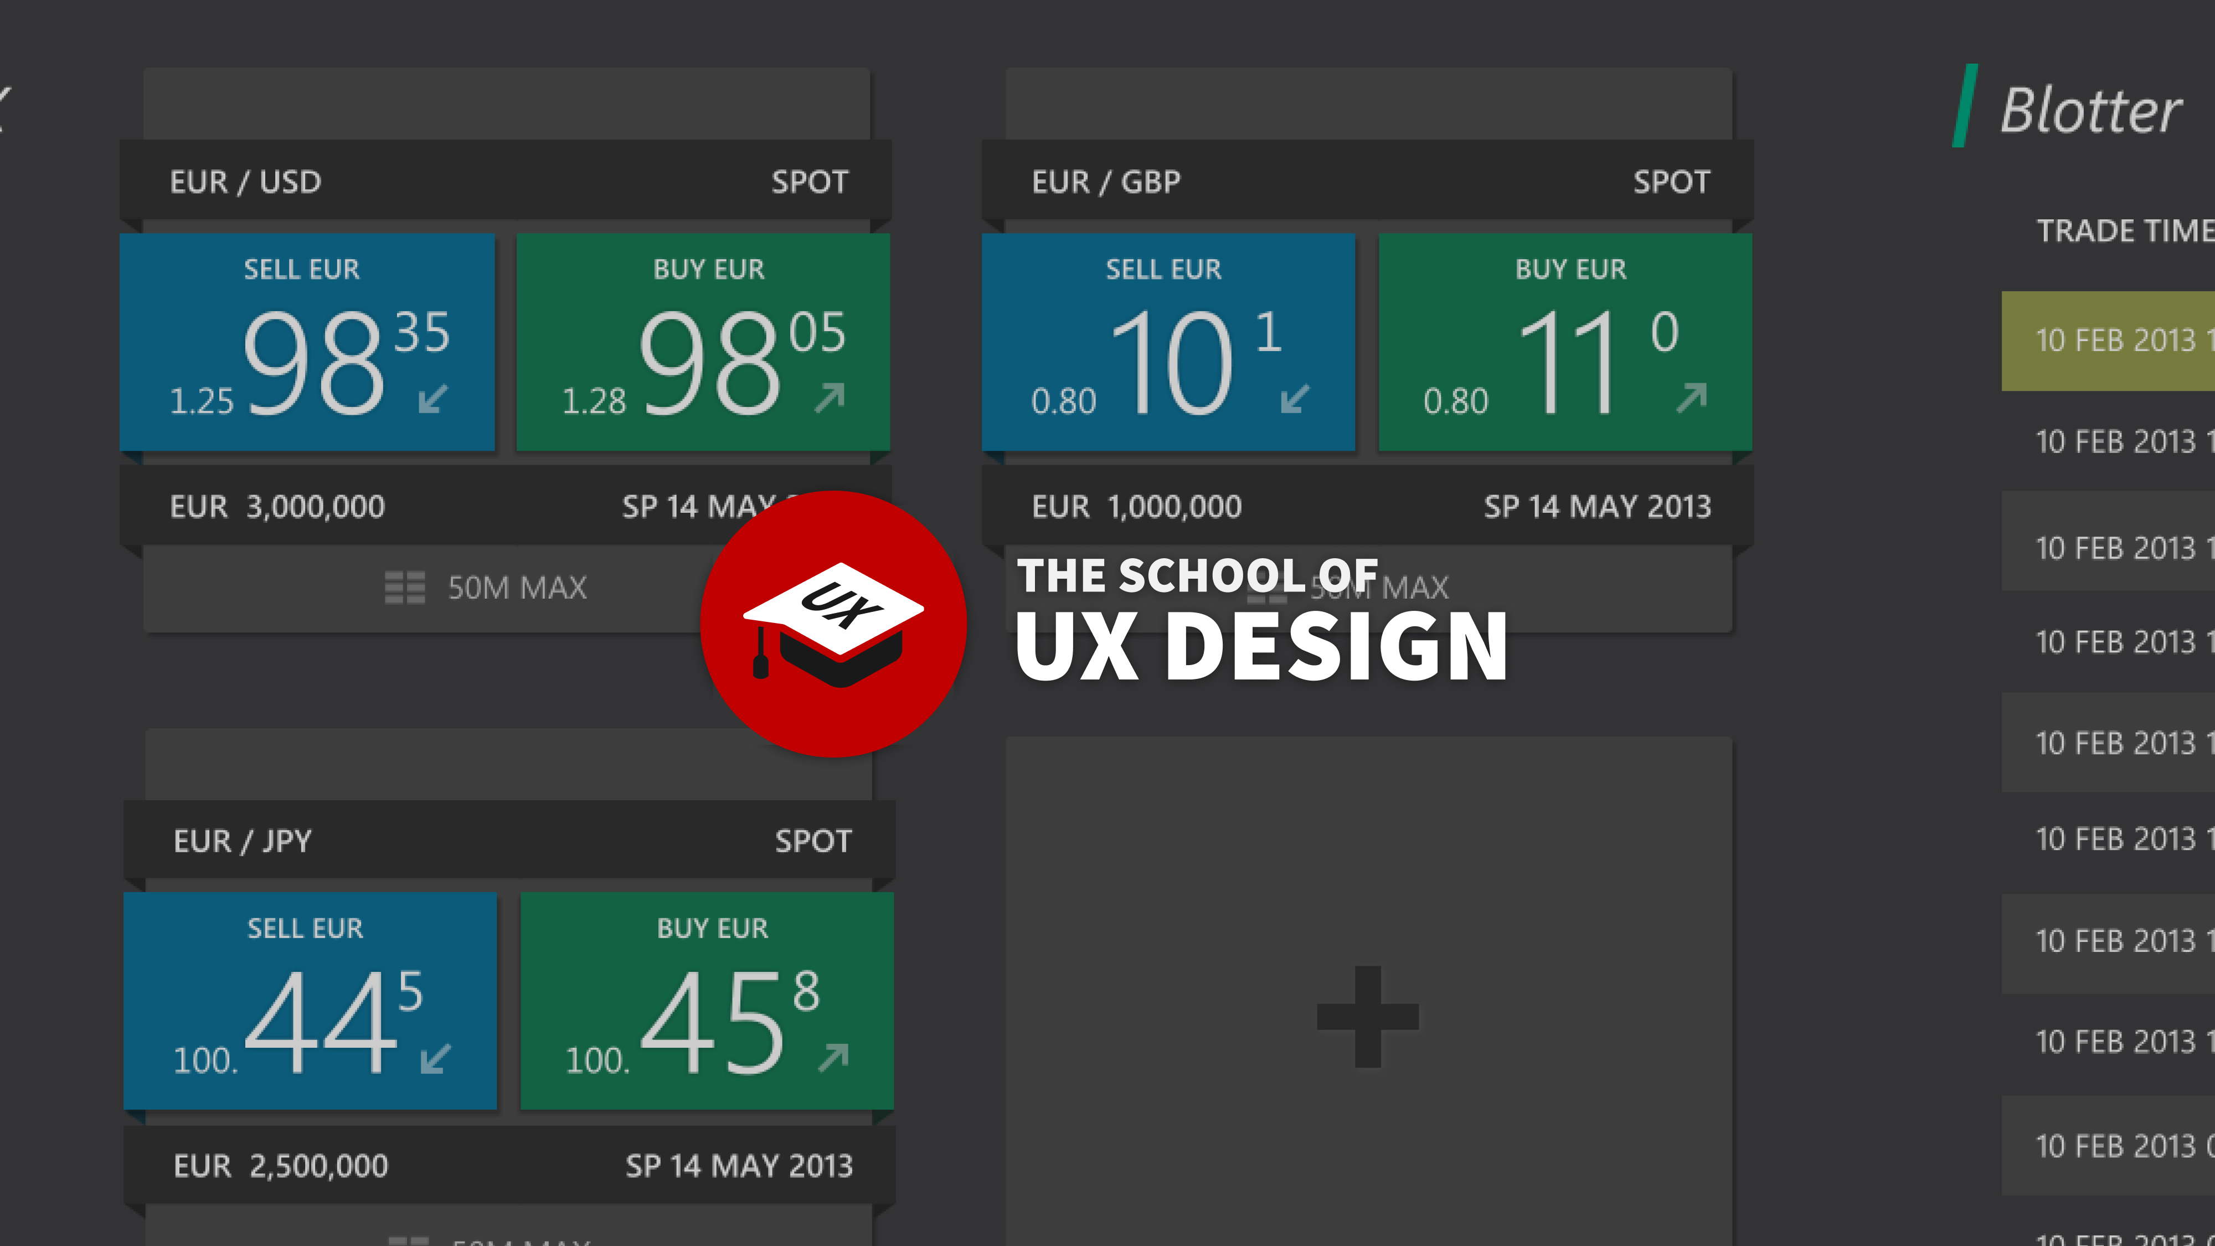Click the grid icon beside 50M MAX on the EUR/USD tile
2215x1246 pixels.
point(405,588)
